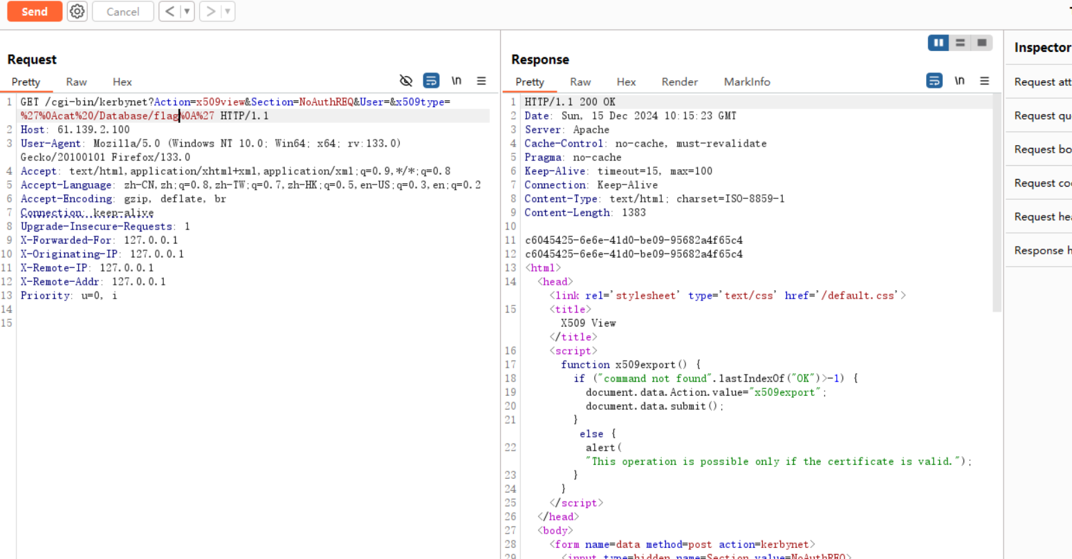1072x559 pixels.
Task: Open the forward history dropdown arrow
Action: coord(228,12)
